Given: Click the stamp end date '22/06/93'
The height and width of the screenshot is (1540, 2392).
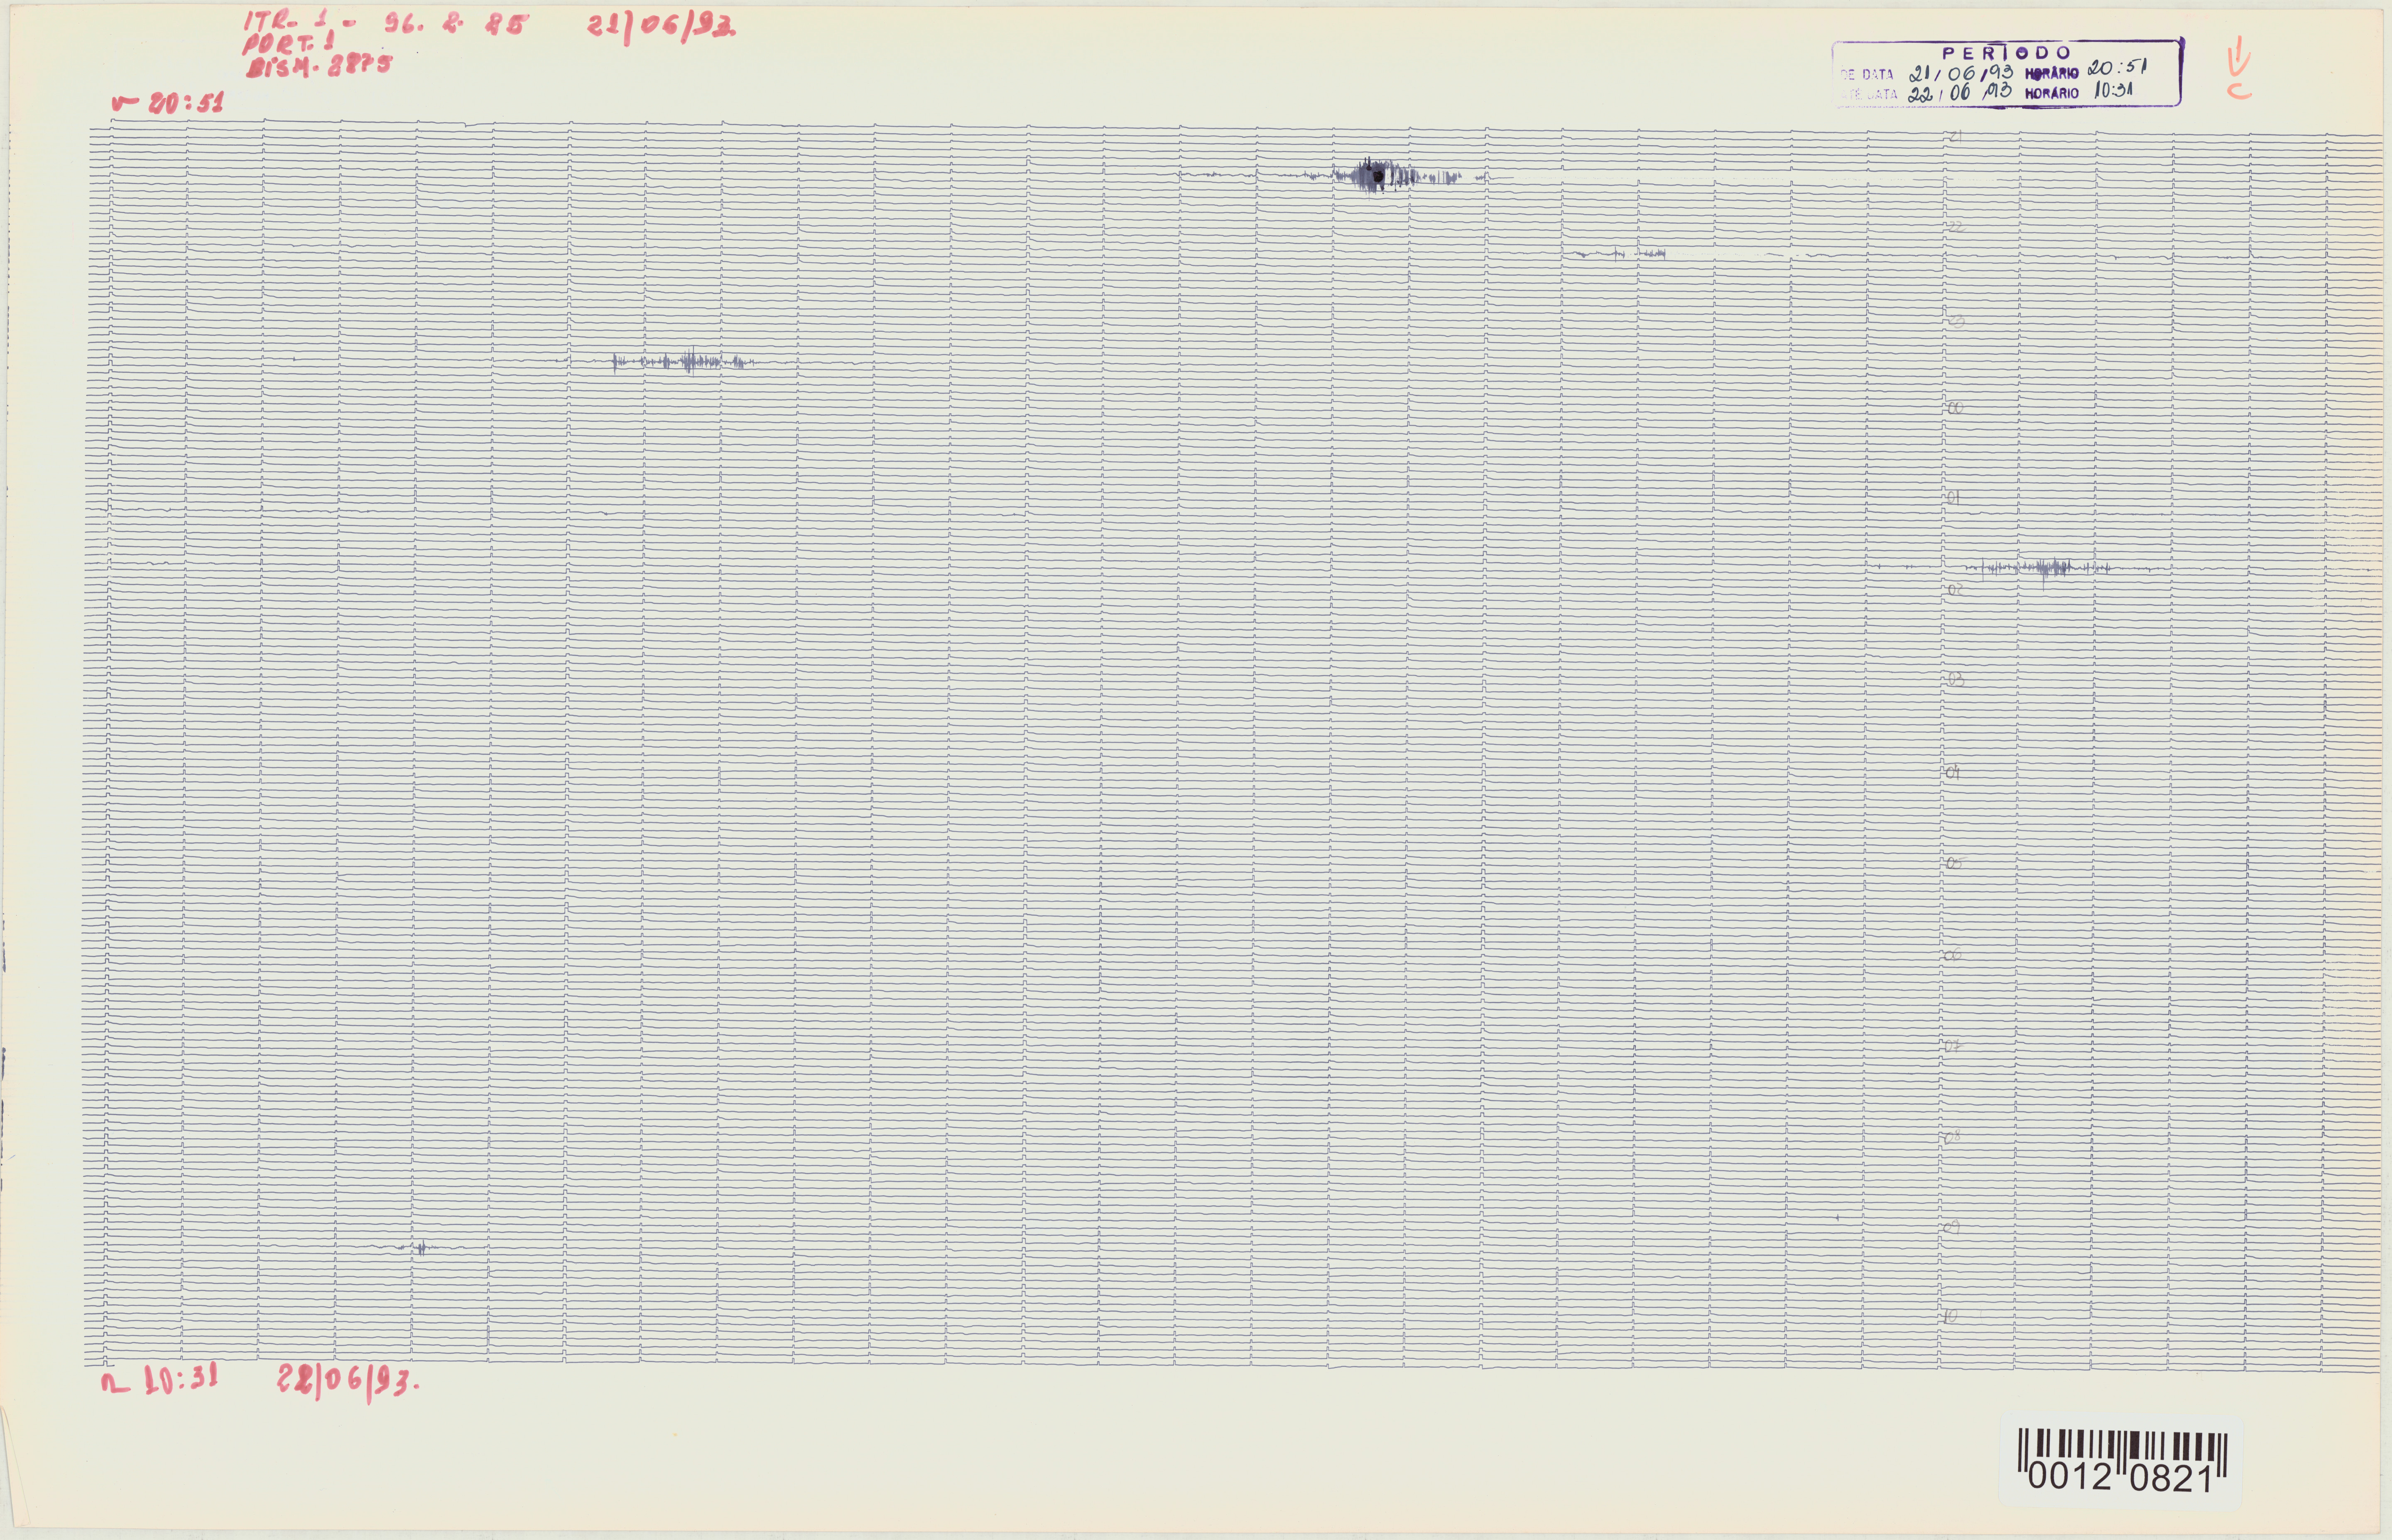Looking at the screenshot, I should click(1961, 92).
